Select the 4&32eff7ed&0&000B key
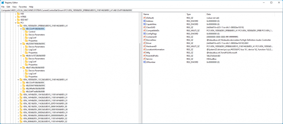This screenshot has width=283, height=124. [35, 91]
